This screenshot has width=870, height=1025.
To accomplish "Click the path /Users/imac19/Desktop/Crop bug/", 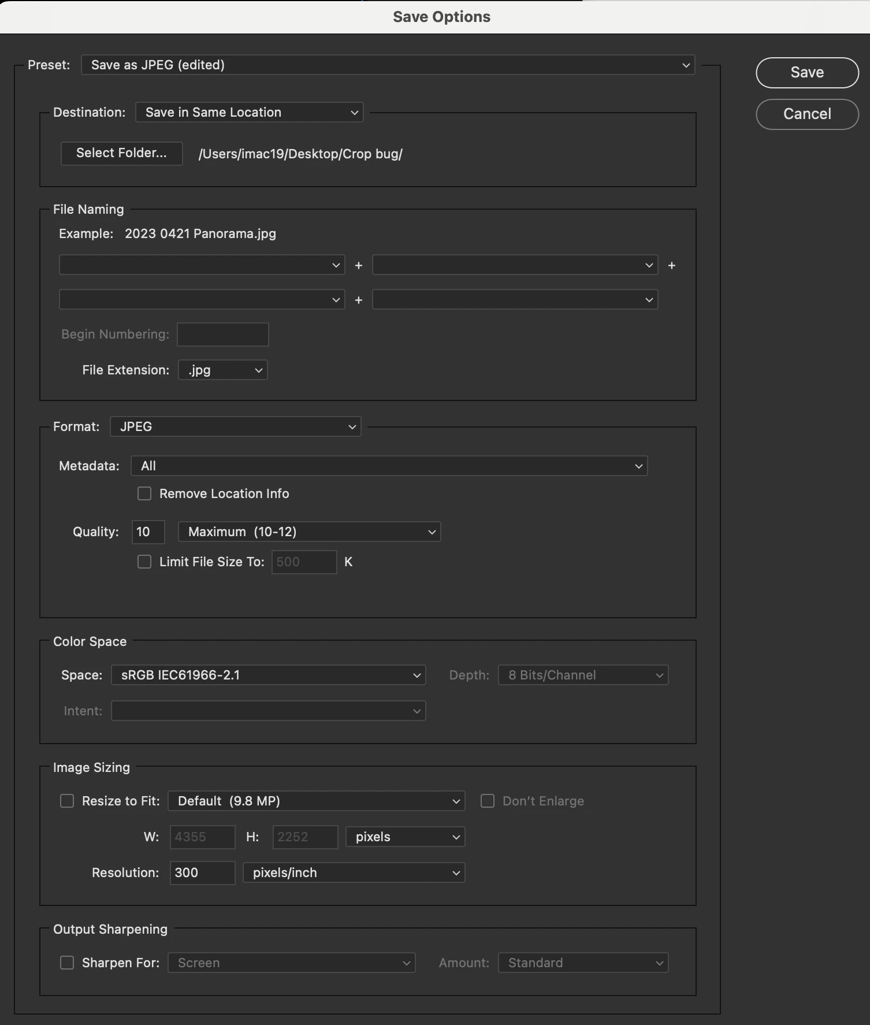I will pos(300,154).
